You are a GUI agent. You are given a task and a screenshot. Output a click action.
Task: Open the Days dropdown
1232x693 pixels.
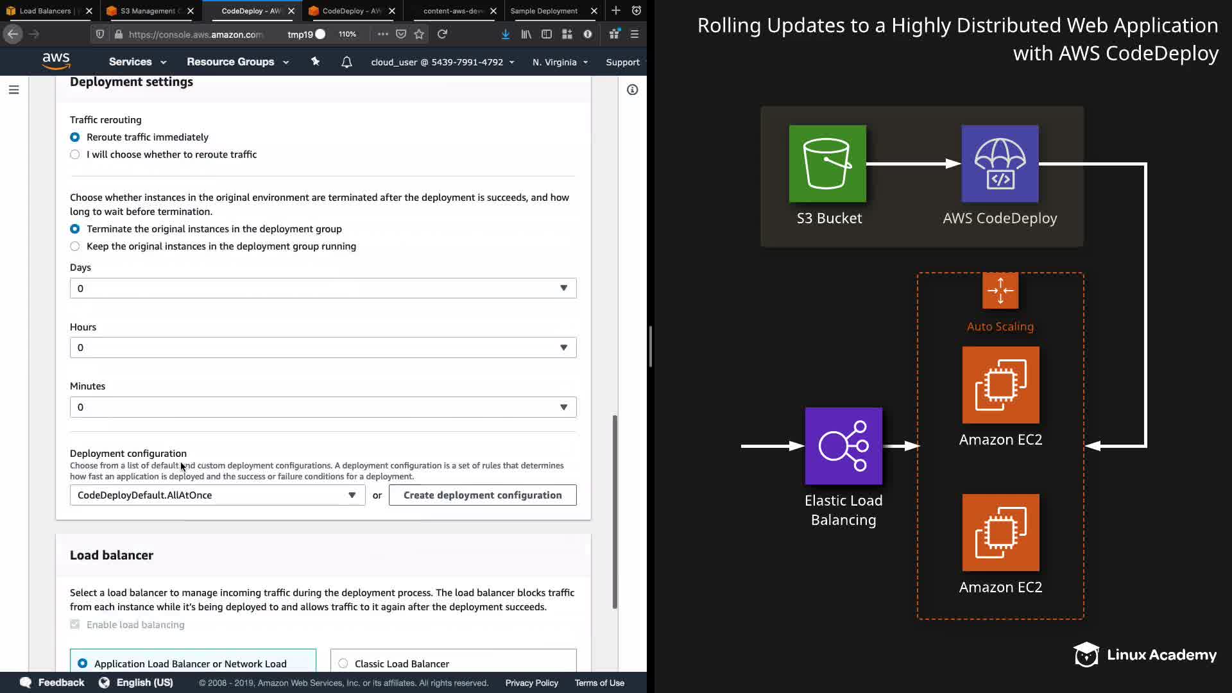323,288
